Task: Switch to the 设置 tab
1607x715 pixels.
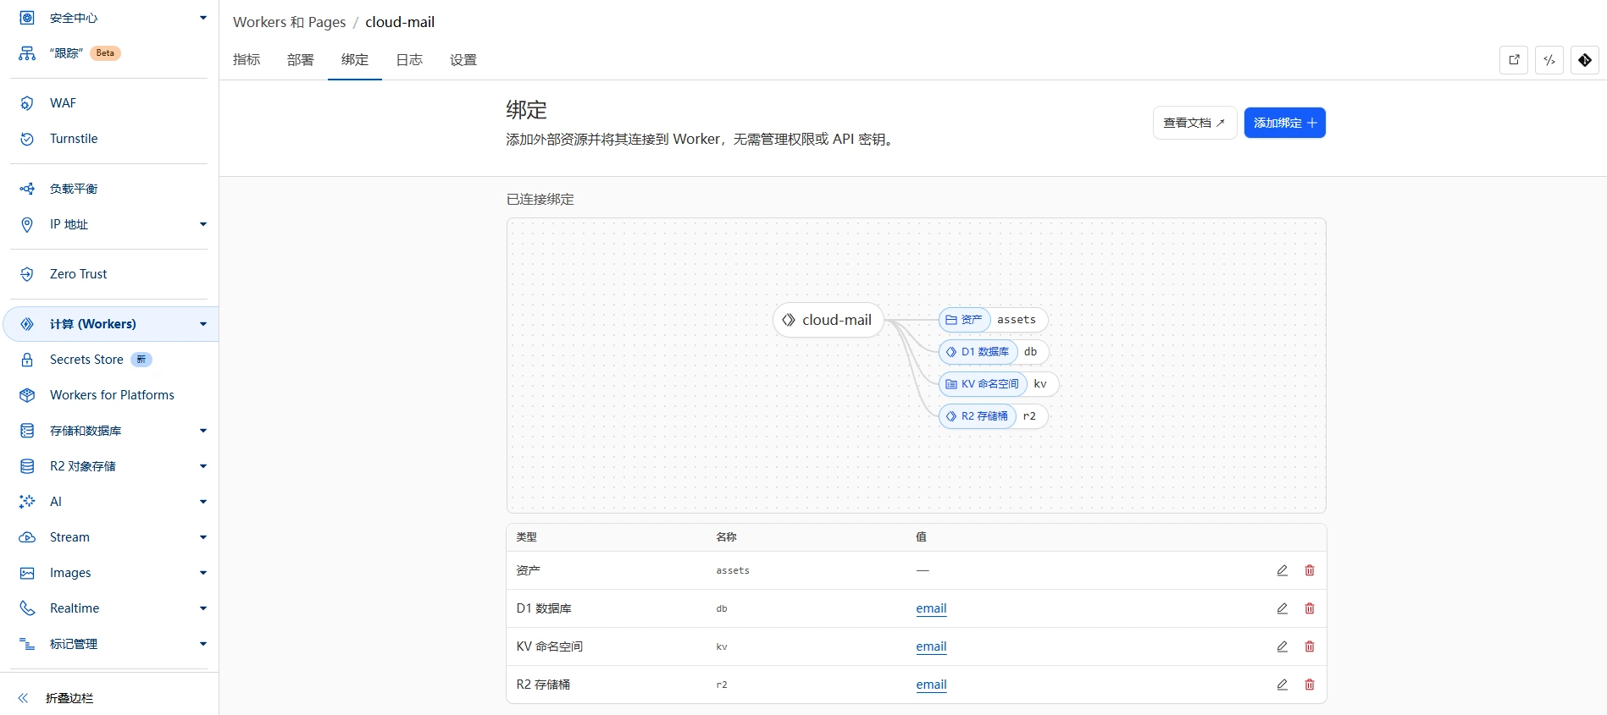Action: coord(463,60)
